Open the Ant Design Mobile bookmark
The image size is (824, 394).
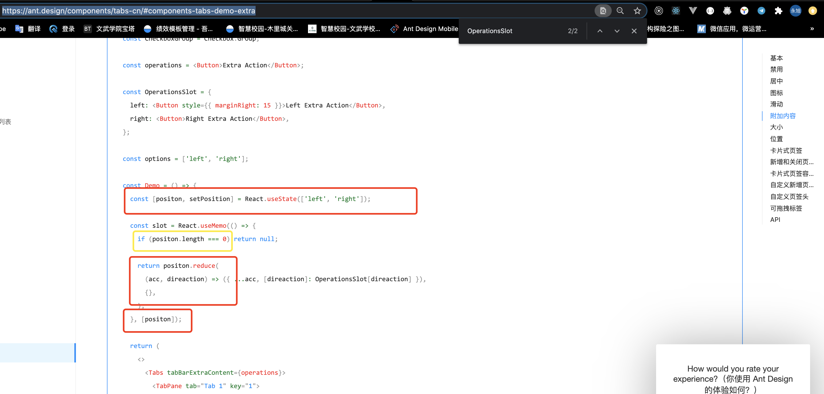tap(424, 29)
